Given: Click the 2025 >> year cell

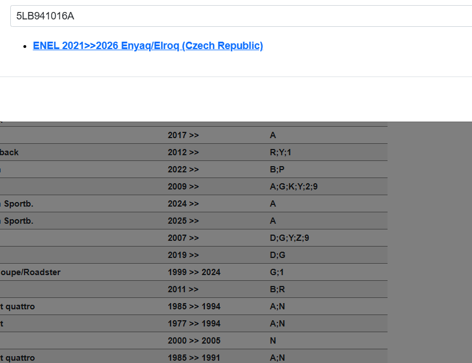Looking at the screenshot, I should click(x=183, y=221).
